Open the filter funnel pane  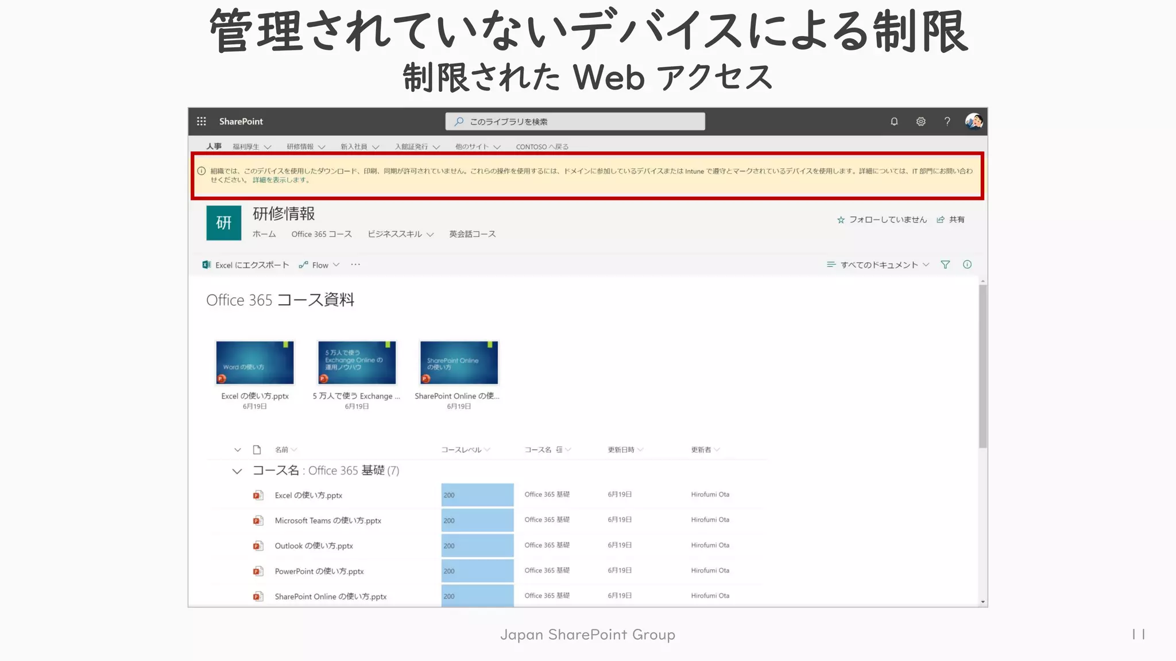(x=945, y=265)
